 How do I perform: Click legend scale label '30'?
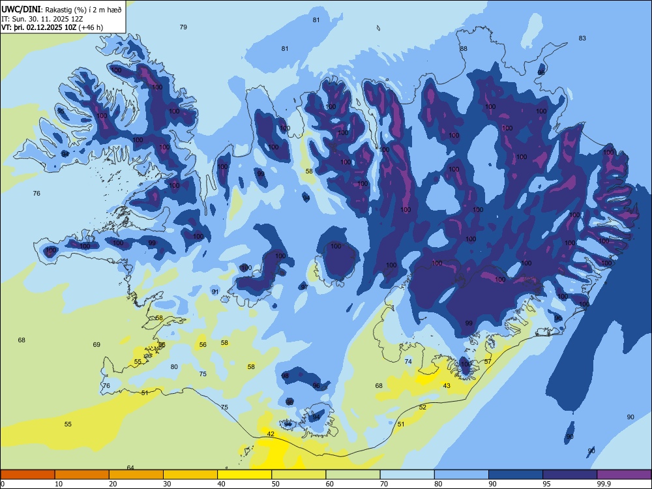click(167, 484)
